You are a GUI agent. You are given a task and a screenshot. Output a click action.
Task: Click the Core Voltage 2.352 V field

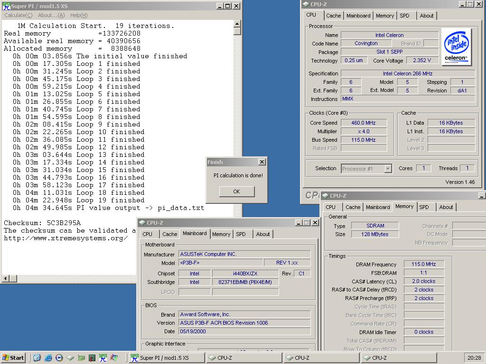pos(422,60)
